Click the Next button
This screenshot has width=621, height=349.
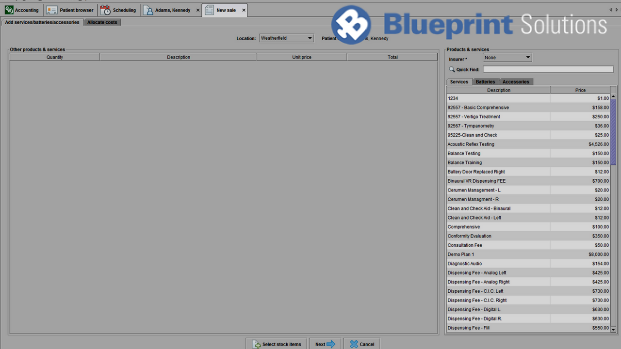pos(325,344)
